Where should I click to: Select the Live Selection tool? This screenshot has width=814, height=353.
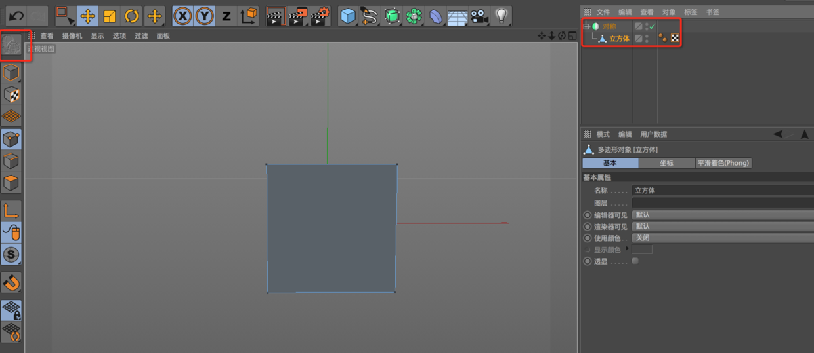pyautogui.click(x=65, y=15)
